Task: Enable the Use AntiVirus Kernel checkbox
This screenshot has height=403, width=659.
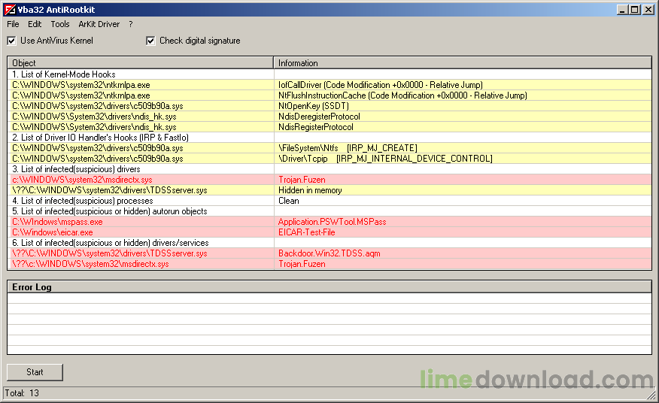Action: tap(11, 41)
